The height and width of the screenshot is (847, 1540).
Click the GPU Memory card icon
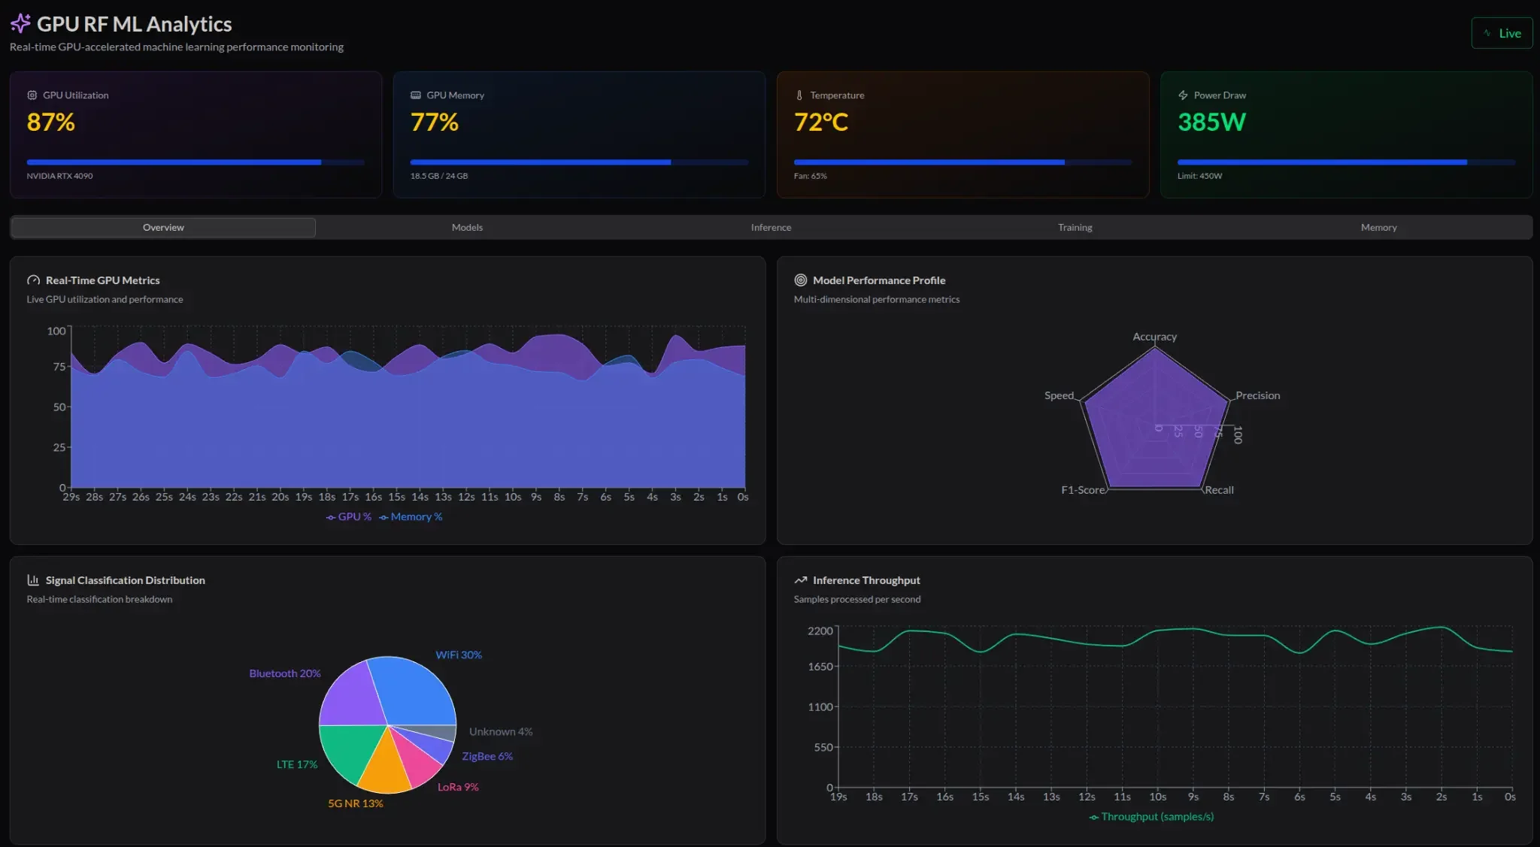[415, 95]
